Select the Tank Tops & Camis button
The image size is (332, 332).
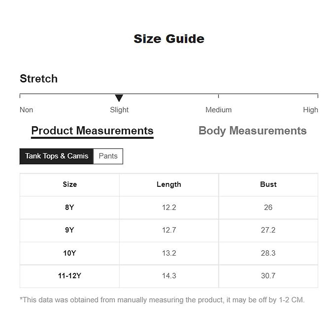pyautogui.click(x=56, y=156)
